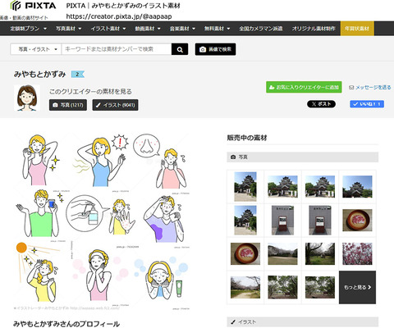
Task: Click the イラスト (9041) button
Action: [115, 105]
